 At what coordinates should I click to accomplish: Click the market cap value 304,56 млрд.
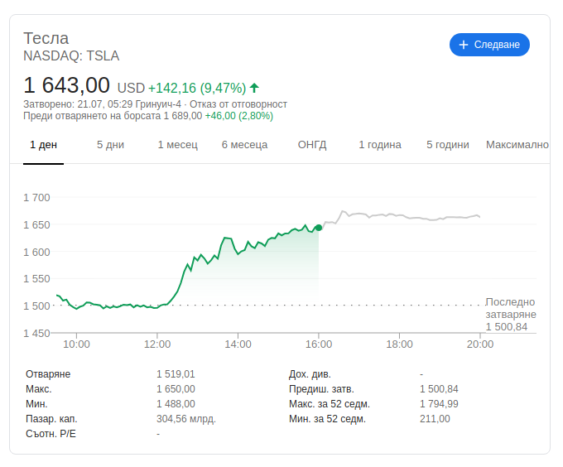(186, 419)
